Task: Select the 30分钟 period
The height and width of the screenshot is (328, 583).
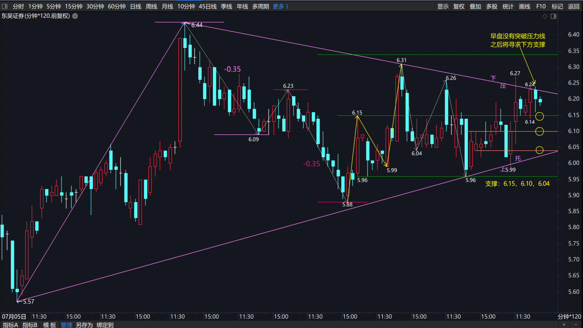Action: 95,6
